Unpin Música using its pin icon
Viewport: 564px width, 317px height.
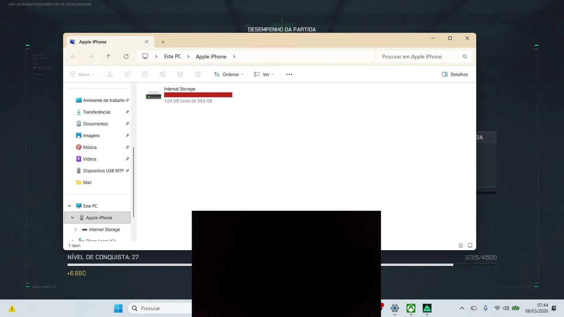(x=127, y=147)
